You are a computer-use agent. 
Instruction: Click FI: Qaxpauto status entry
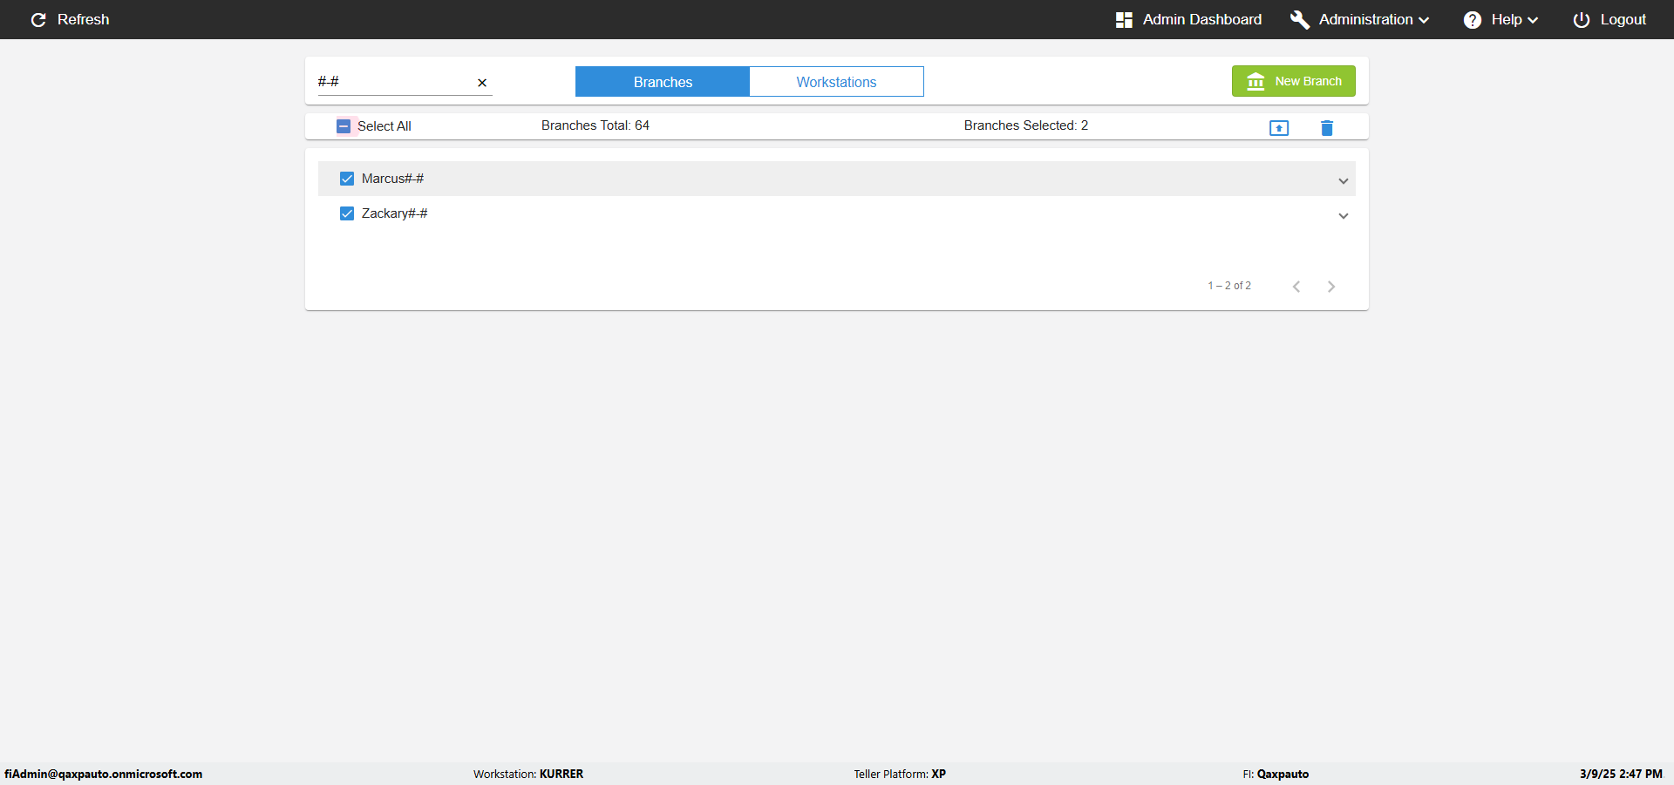(x=1276, y=774)
